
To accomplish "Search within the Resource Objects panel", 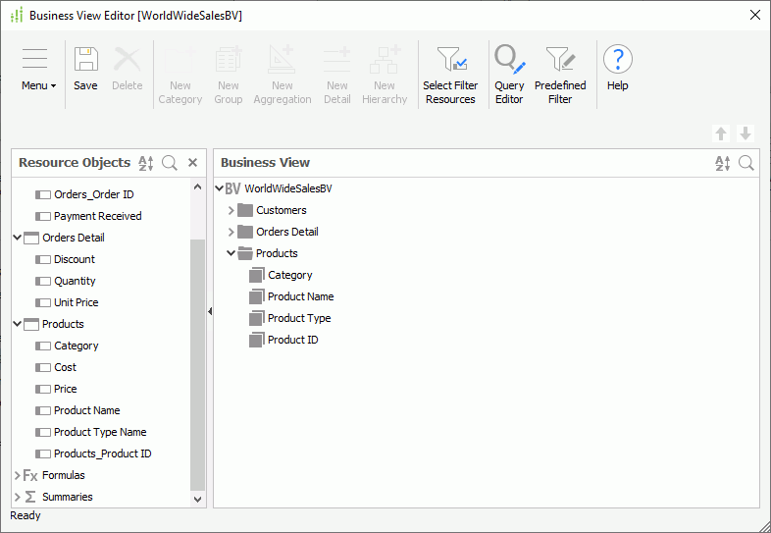I will point(170,163).
